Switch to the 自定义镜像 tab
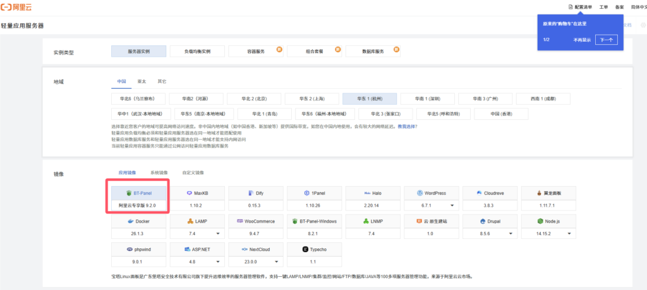647x290 pixels. pos(193,173)
